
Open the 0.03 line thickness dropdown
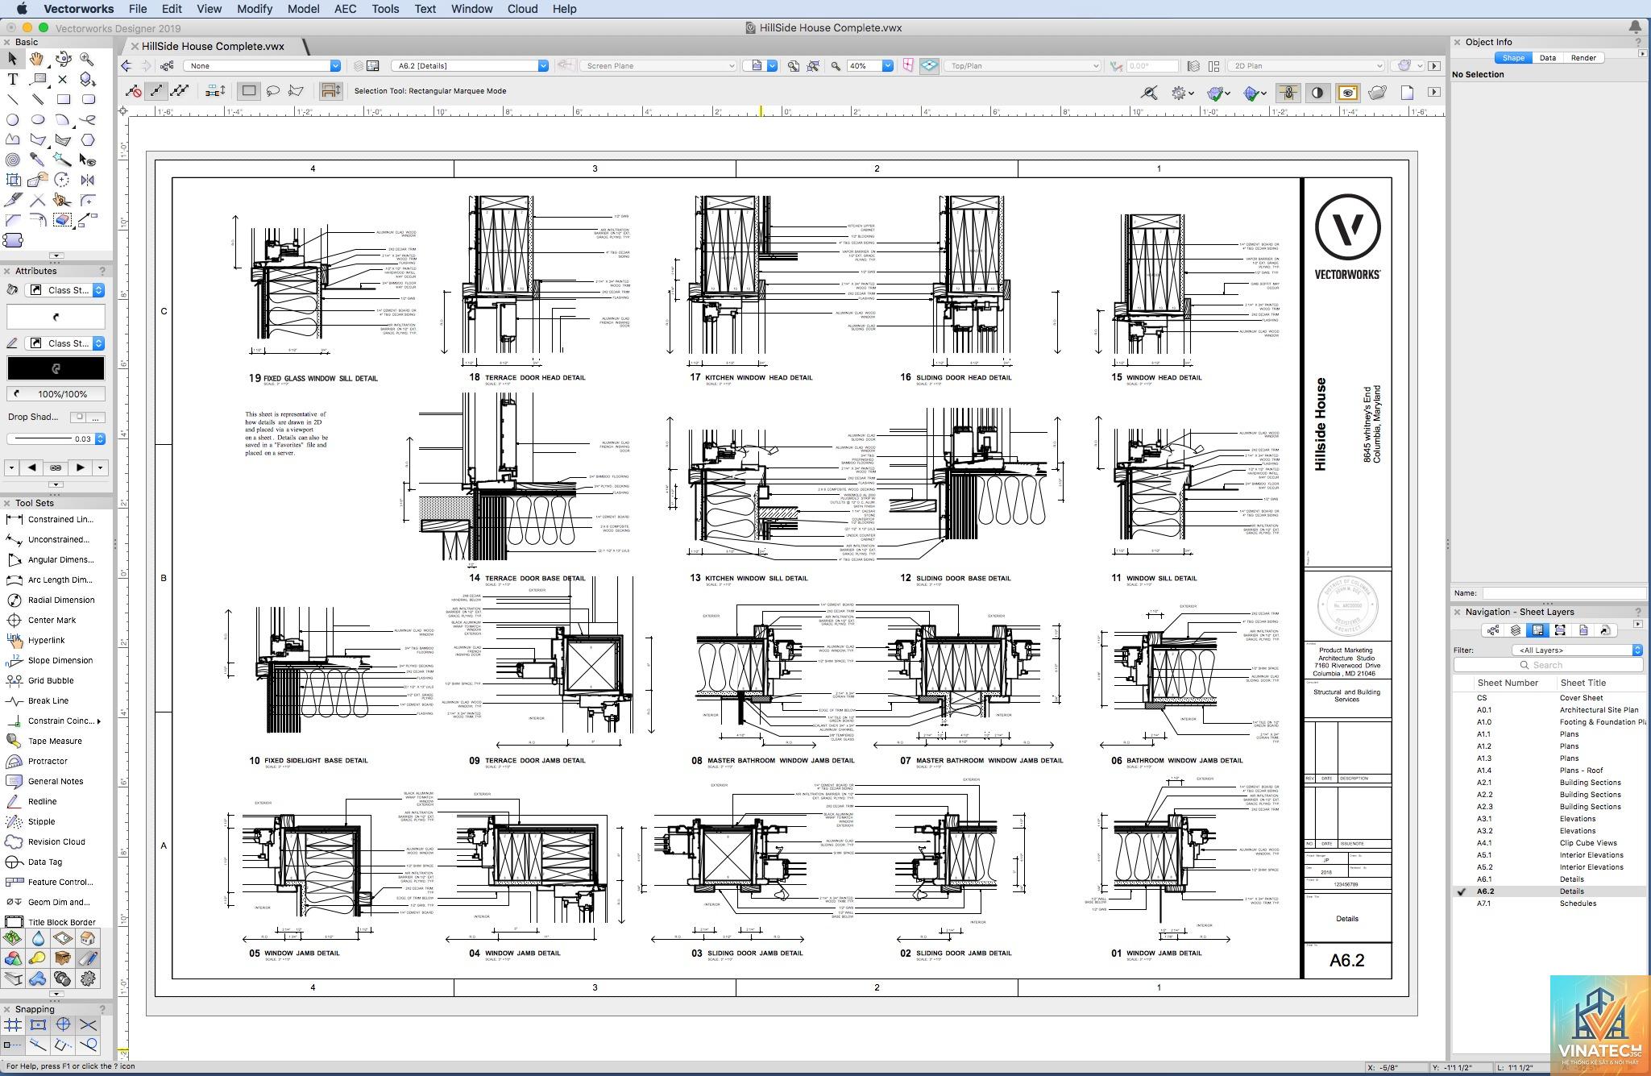coord(56,439)
